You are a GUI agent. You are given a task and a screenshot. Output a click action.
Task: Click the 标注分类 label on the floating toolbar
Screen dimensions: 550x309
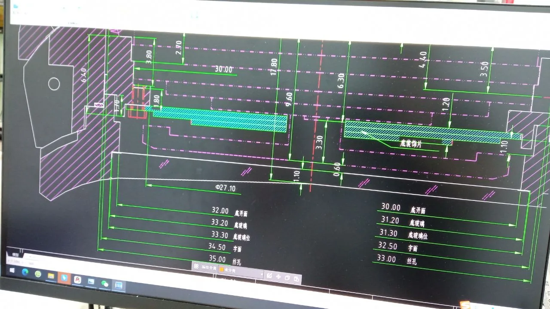(x=209, y=268)
